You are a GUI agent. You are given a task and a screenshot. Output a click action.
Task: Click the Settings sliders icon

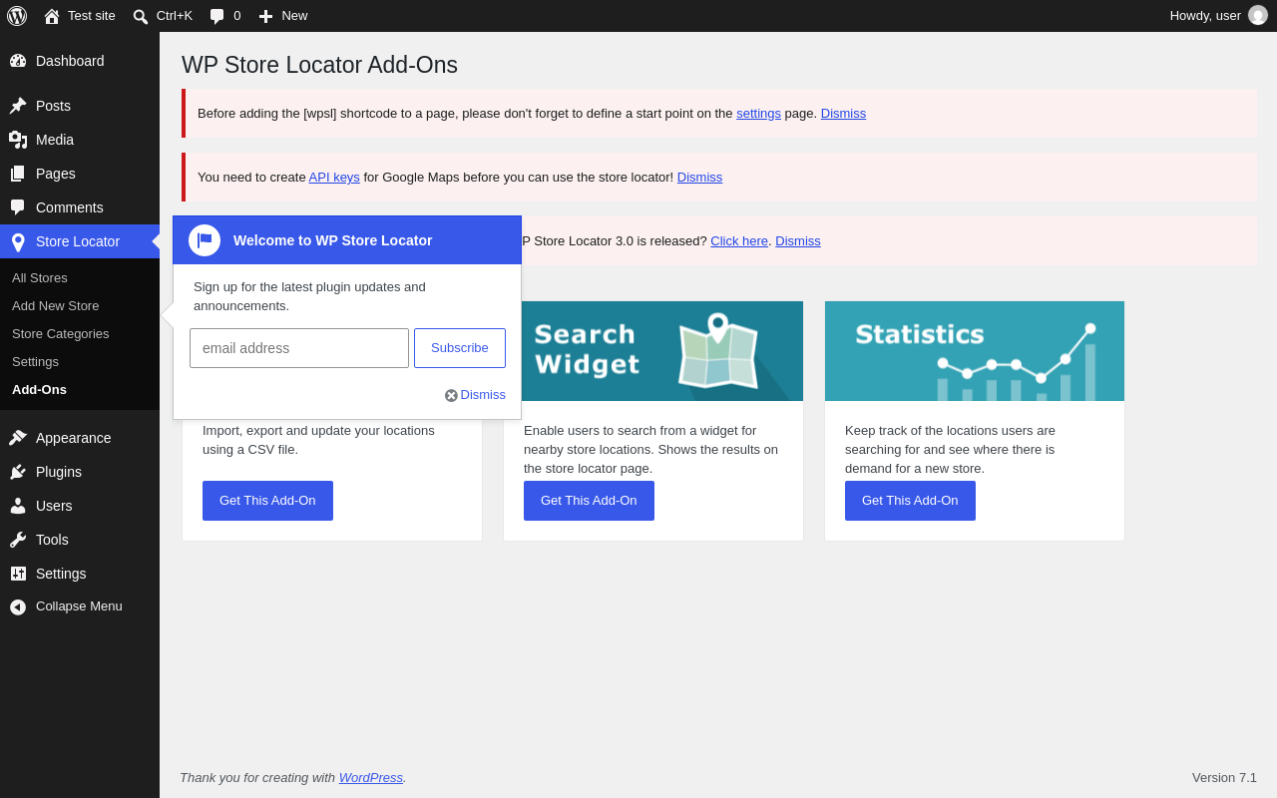pyautogui.click(x=18, y=574)
